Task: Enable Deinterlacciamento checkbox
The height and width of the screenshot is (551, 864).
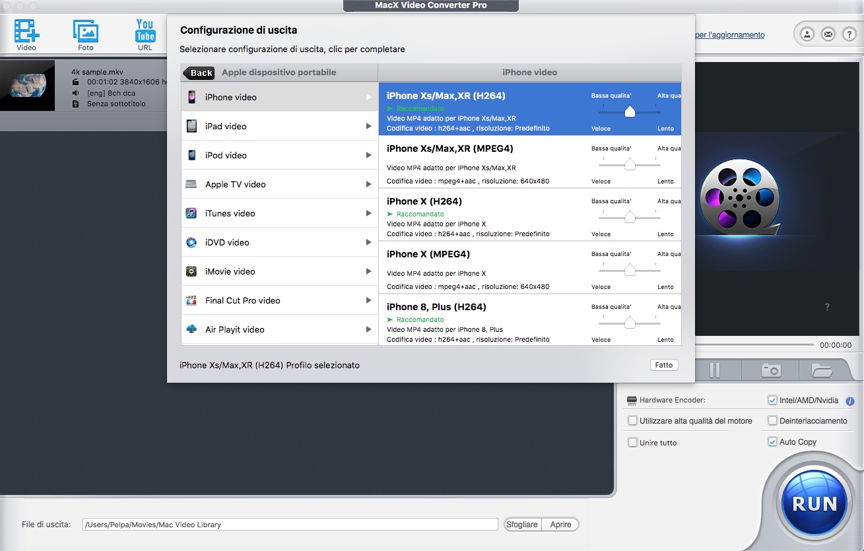Action: [x=772, y=420]
